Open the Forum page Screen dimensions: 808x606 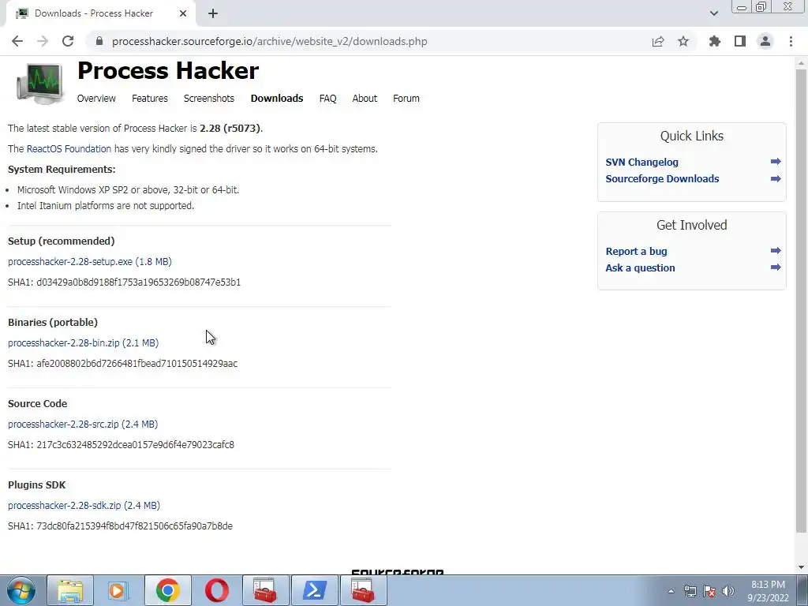pyautogui.click(x=406, y=99)
